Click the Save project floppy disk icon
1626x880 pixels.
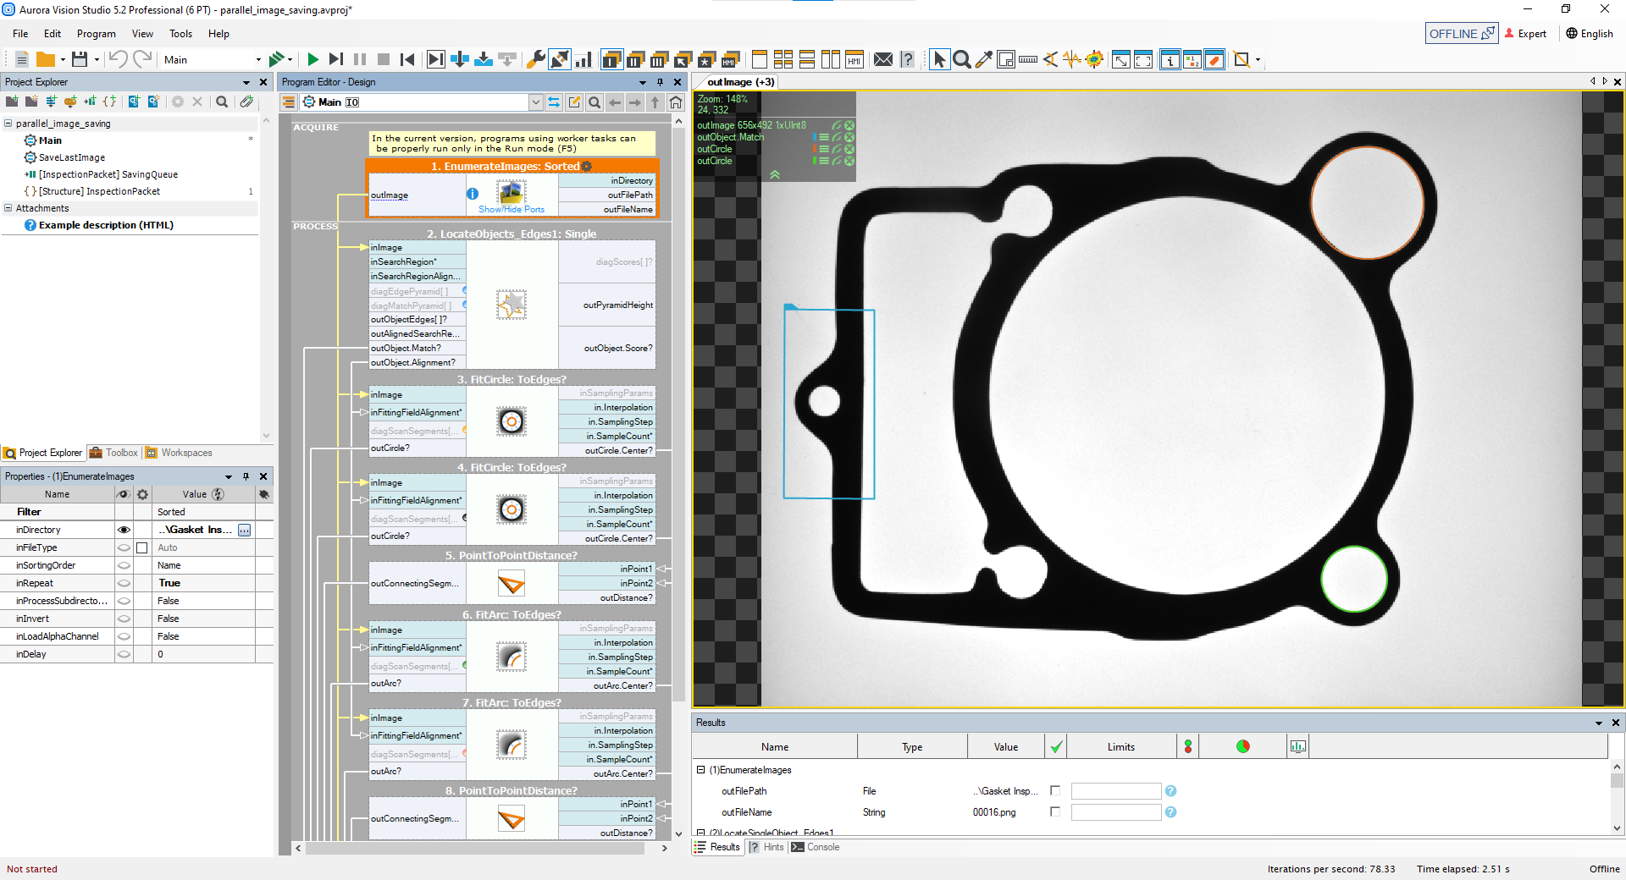[80, 59]
